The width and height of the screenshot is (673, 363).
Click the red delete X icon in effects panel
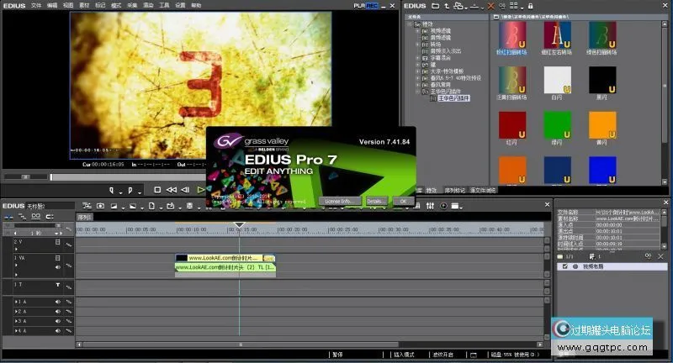click(491, 6)
